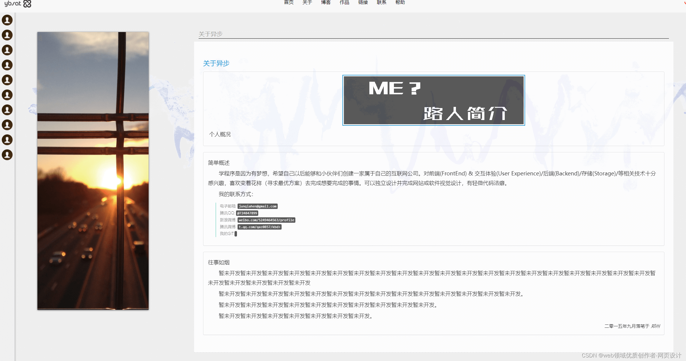Click the 二零一五年九月落笔于 signature text

(x=627, y=326)
